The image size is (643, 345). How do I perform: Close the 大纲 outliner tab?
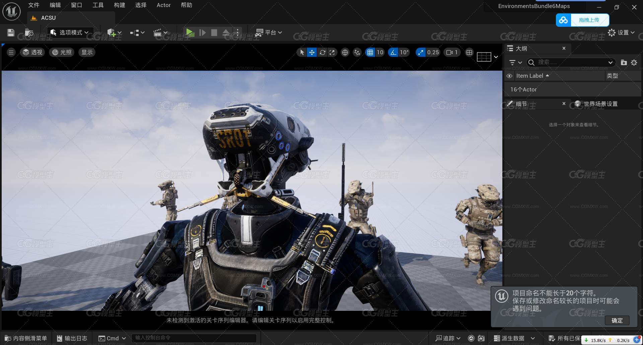564,49
